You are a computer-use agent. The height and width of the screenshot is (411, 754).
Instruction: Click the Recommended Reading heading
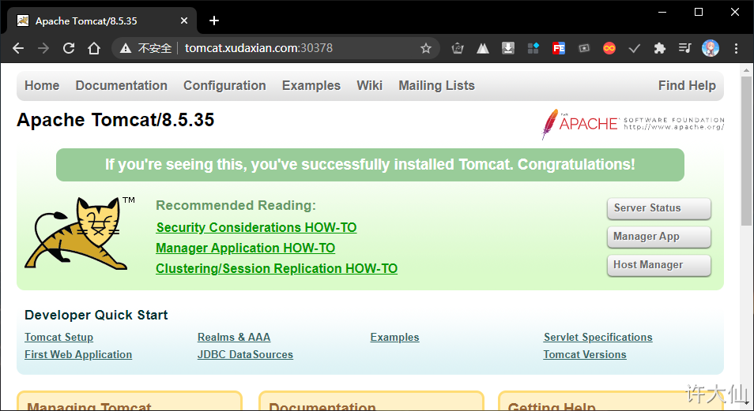click(x=236, y=205)
